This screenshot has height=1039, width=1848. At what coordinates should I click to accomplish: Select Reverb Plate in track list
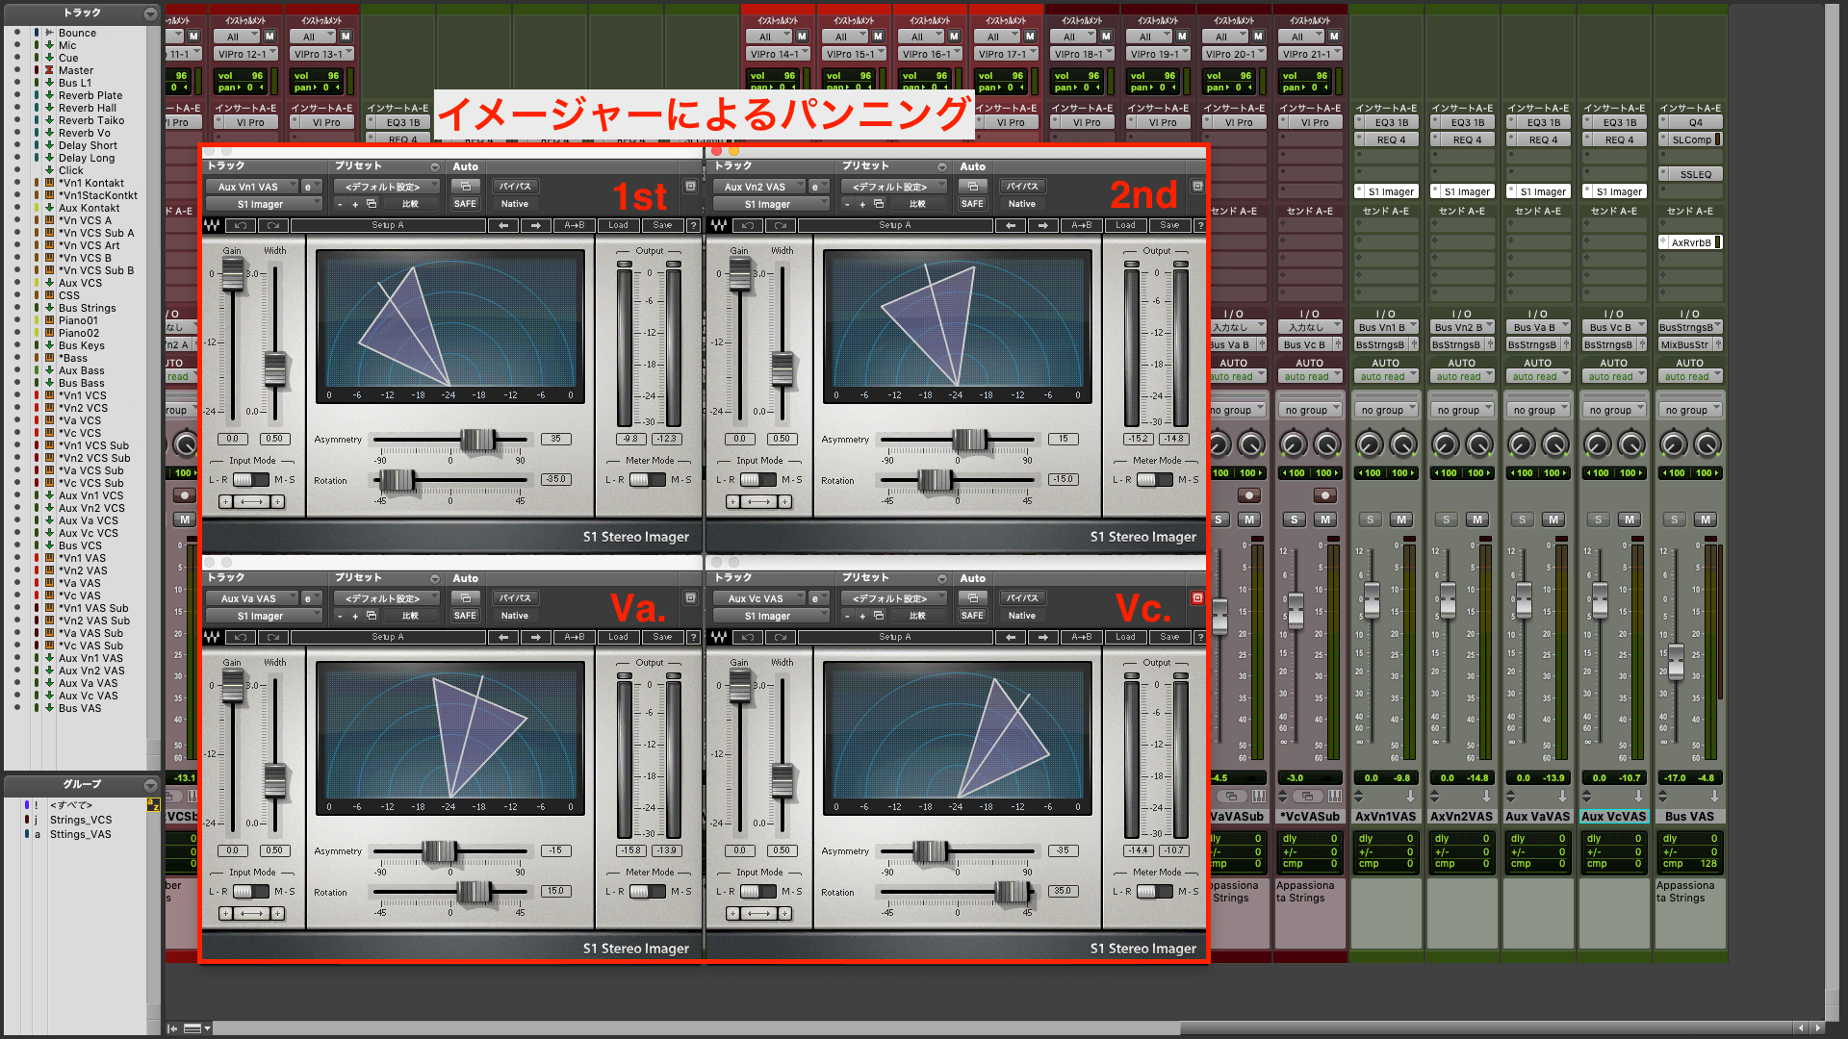tap(90, 95)
